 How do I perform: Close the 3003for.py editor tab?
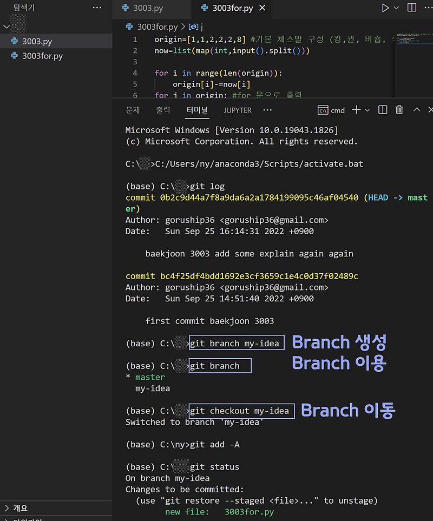coord(262,8)
